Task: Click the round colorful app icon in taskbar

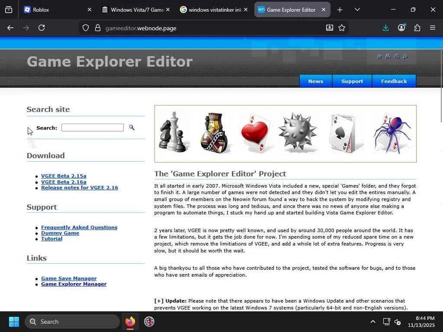Action: click(x=149, y=322)
